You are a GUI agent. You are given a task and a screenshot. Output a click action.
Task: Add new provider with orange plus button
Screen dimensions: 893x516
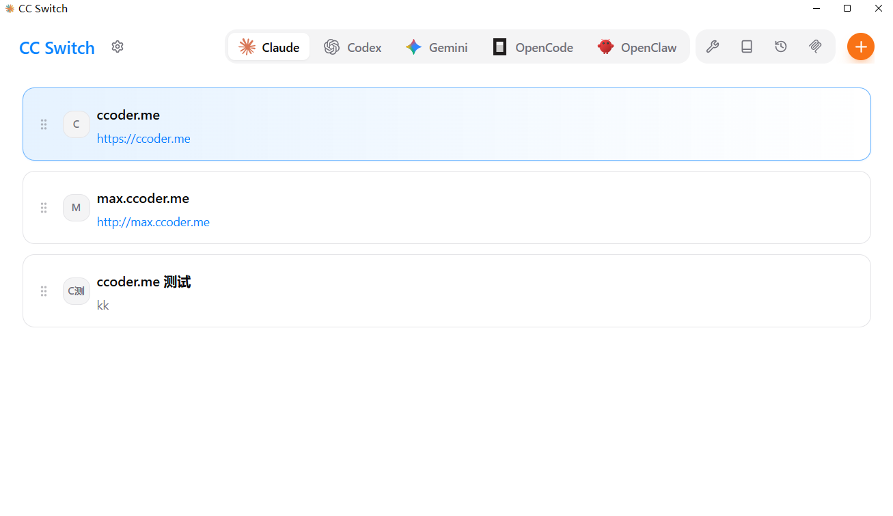pos(860,46)
